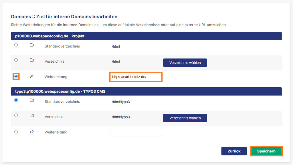Click redirect arrow icon beside Projekt Weiterleitung

click(x=32, y=76)
